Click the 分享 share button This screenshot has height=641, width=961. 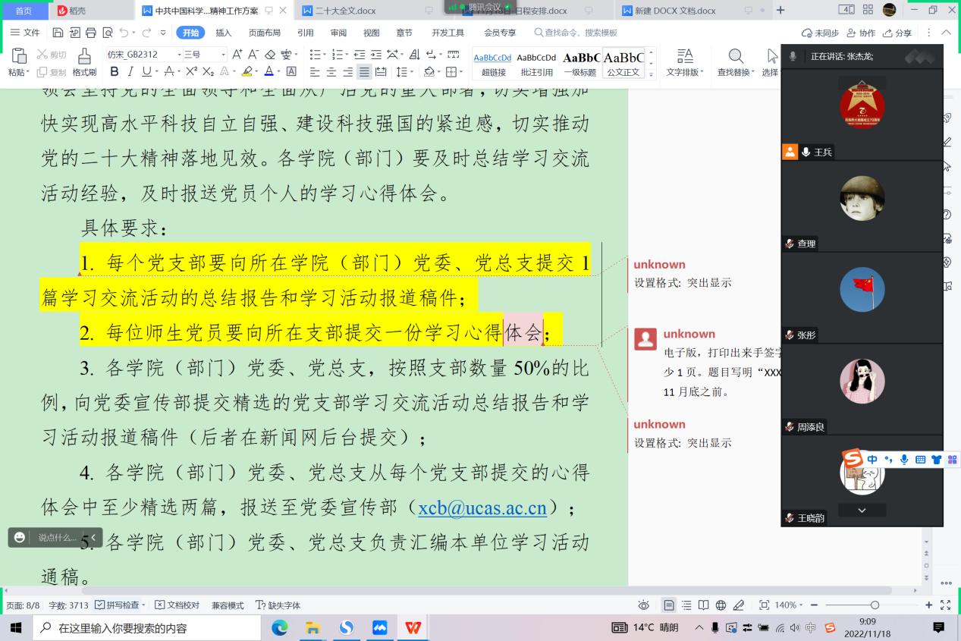(x=897, y=33)
